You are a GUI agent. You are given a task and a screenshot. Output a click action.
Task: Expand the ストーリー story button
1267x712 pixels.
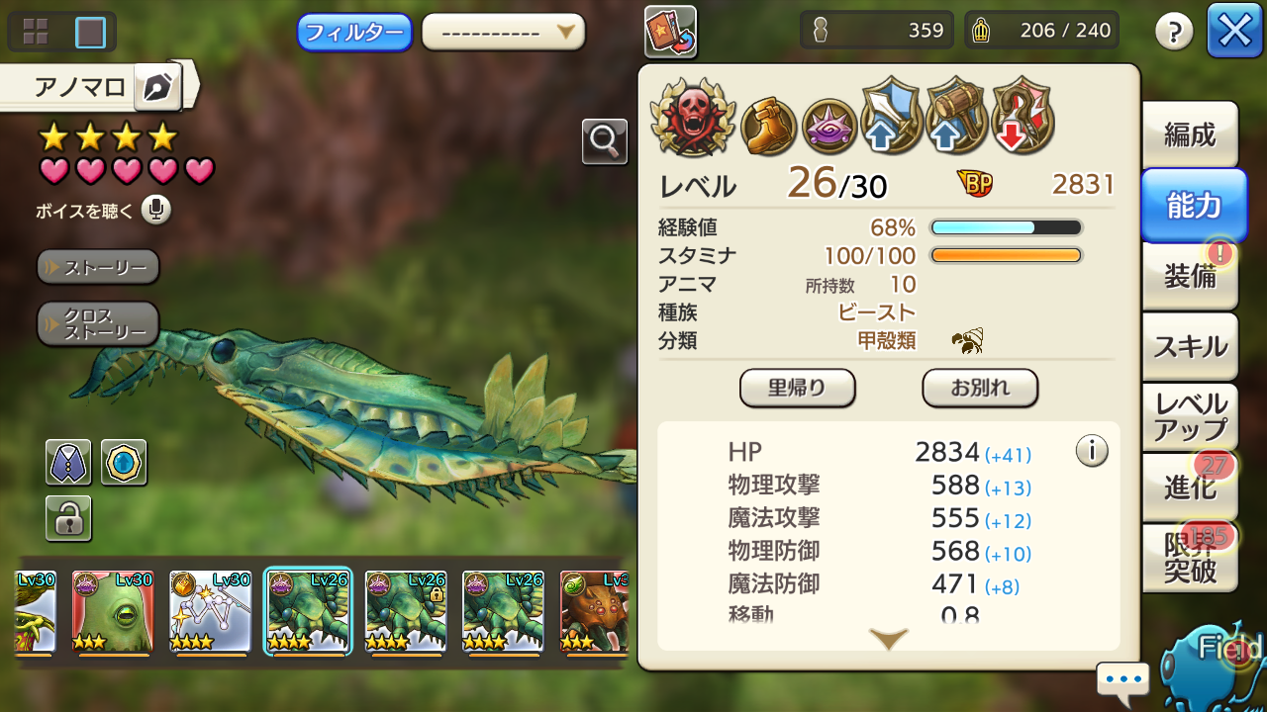coord(98,267)
